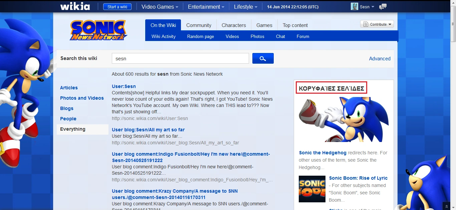Click the Start a wiki button
The width and height of the screenshot is (456, 210).
117,7
